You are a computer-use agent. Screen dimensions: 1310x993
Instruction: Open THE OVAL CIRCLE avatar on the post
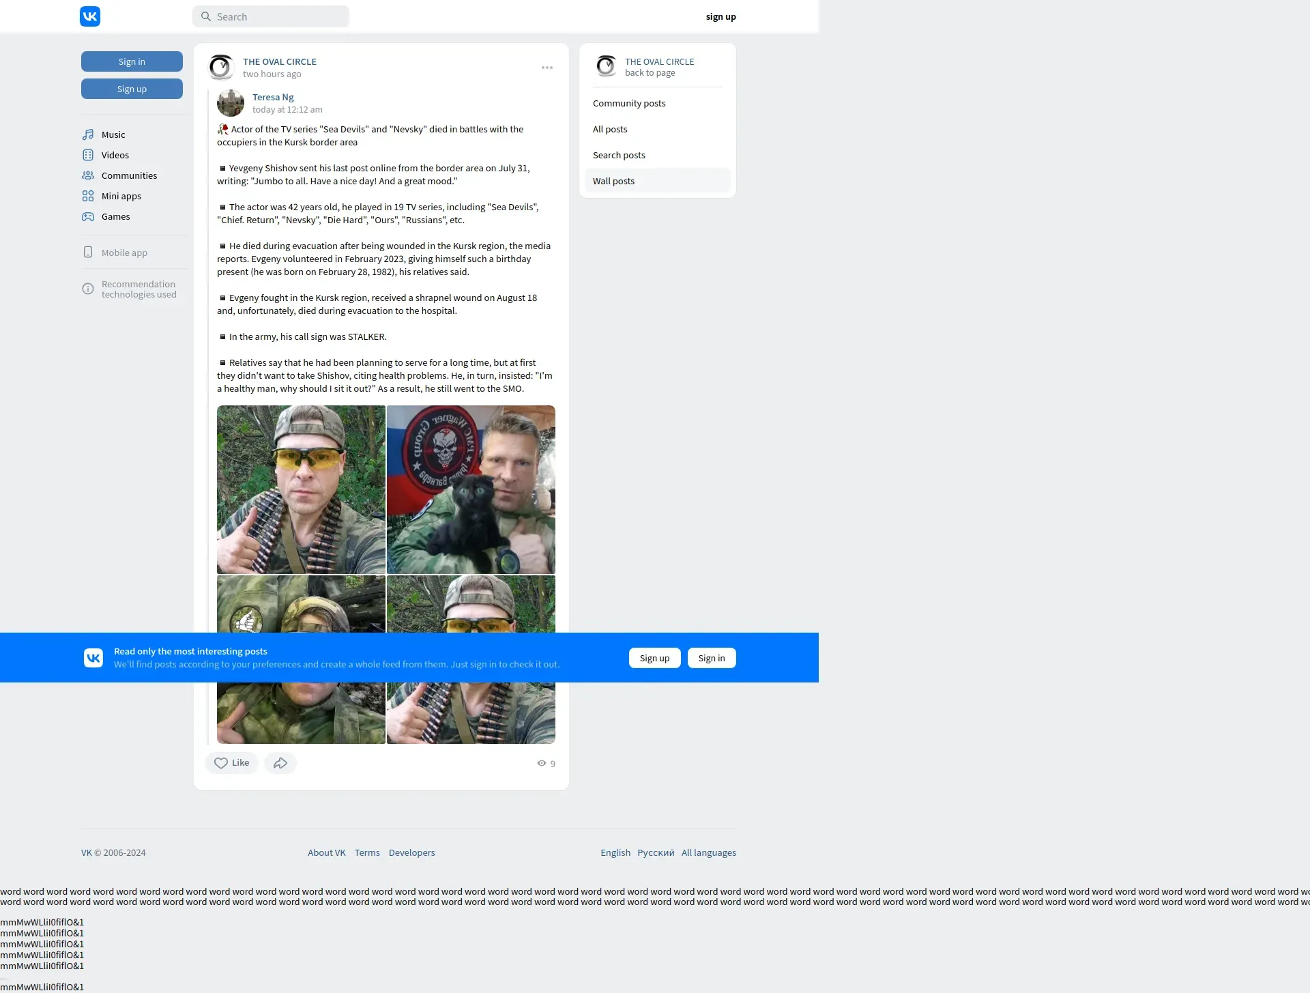(x=221, y=68)
